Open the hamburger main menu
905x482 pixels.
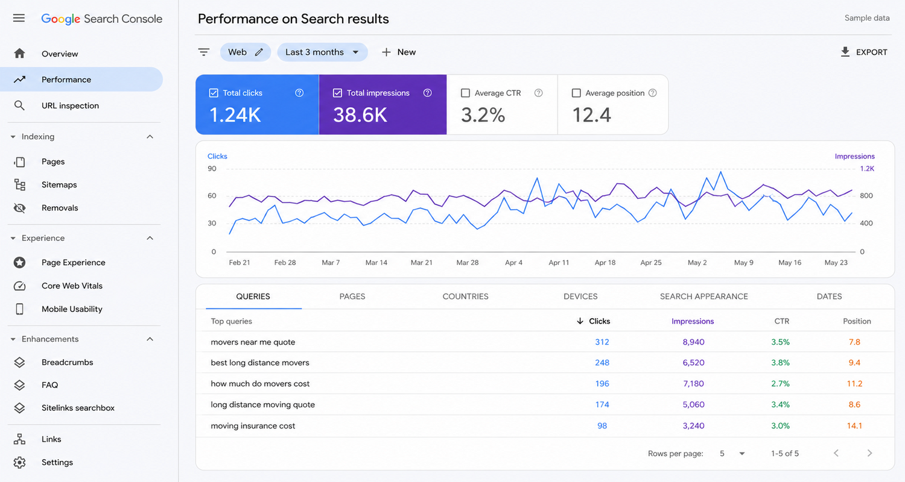tap(19, 18)
